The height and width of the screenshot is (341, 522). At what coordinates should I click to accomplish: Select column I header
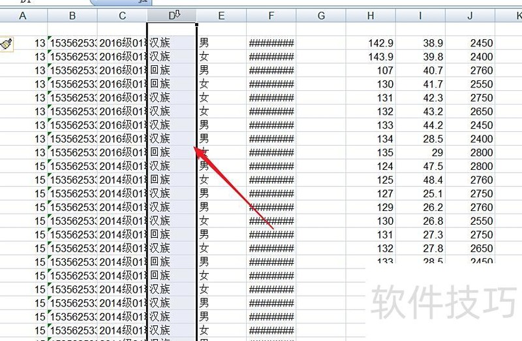(420, 16)
